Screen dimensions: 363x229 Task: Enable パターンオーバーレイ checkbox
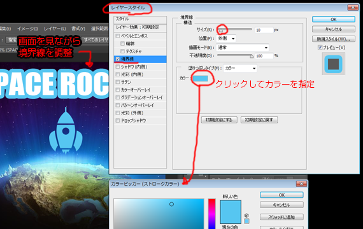[118, 105]
